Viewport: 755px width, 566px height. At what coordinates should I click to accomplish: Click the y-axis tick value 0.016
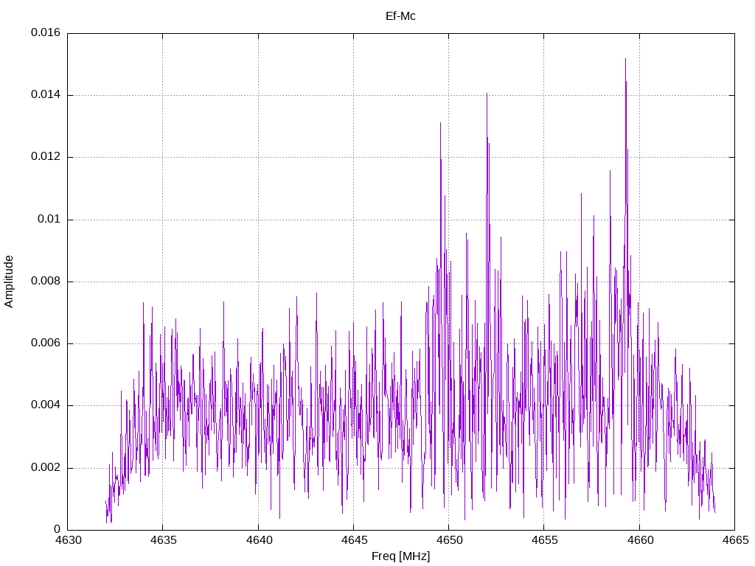point(46,32)
